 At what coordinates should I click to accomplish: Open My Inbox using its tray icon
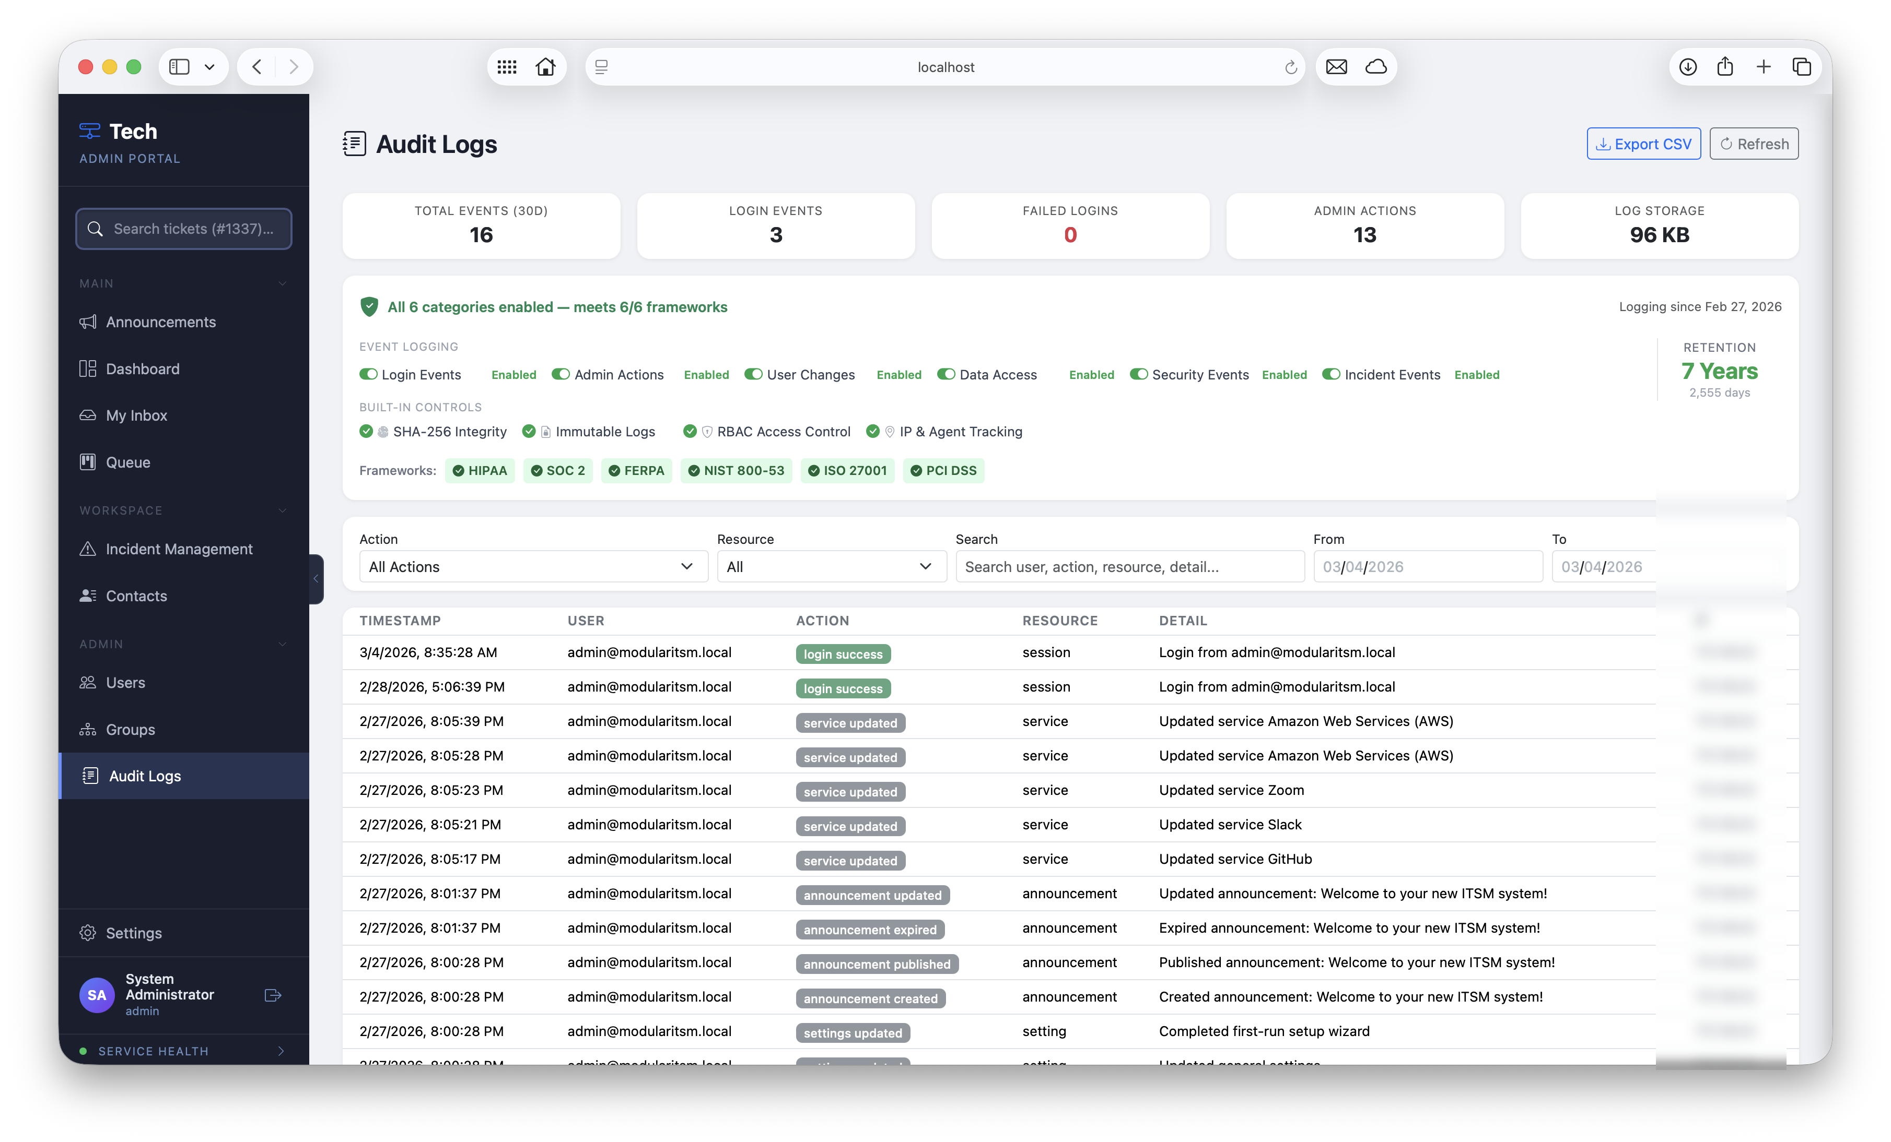[89, 415]
